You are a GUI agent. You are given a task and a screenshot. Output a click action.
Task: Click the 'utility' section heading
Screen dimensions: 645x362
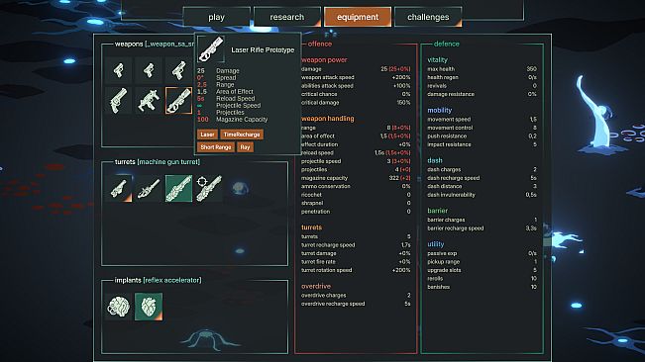(x=436, y=244)
